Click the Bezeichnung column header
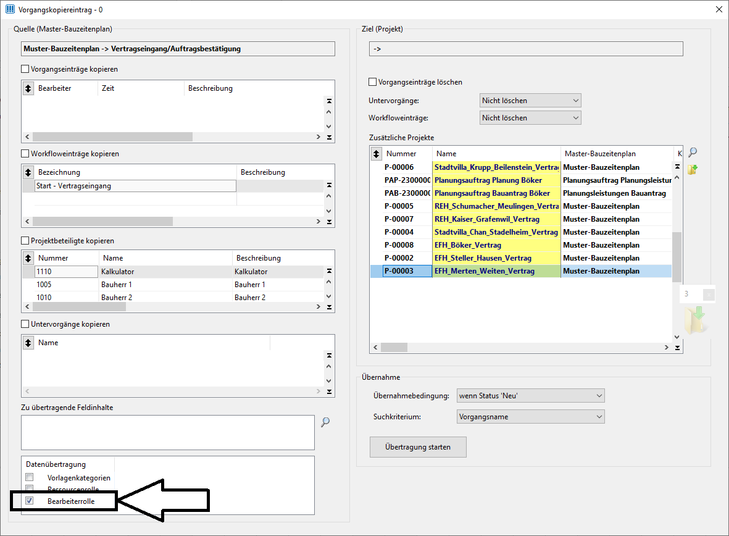 (x=135, y=172)
